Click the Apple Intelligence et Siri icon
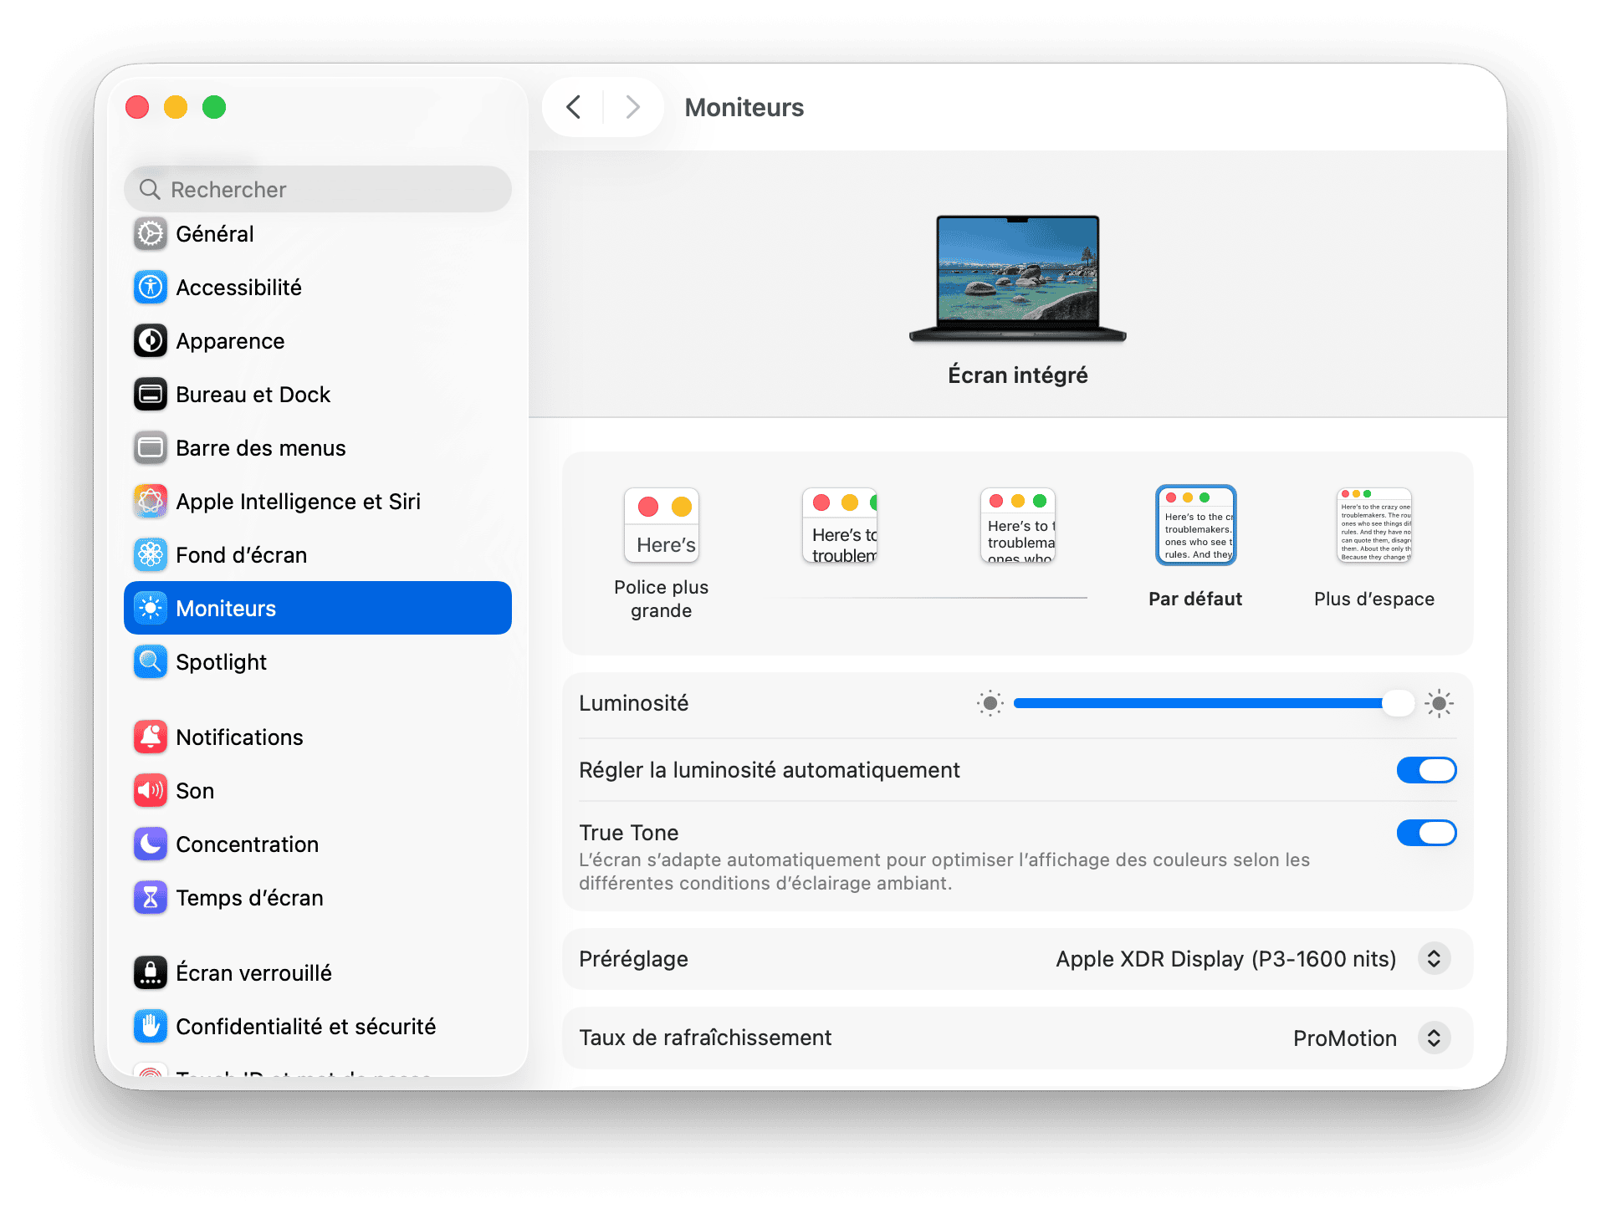 [x=151, y=502]
